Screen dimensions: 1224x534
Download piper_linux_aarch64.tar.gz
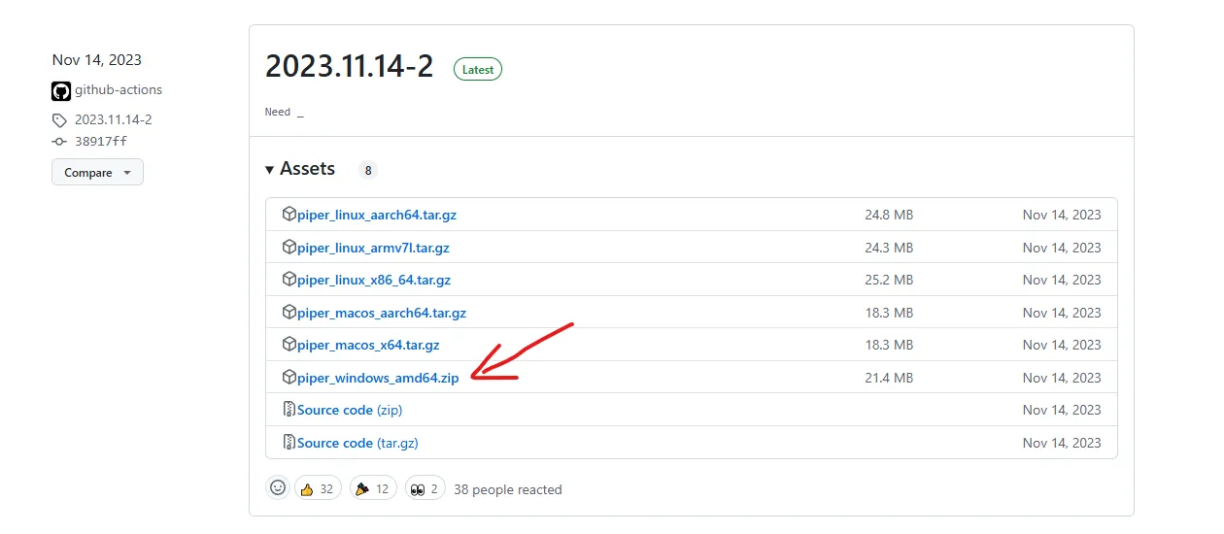pos(377,215)
